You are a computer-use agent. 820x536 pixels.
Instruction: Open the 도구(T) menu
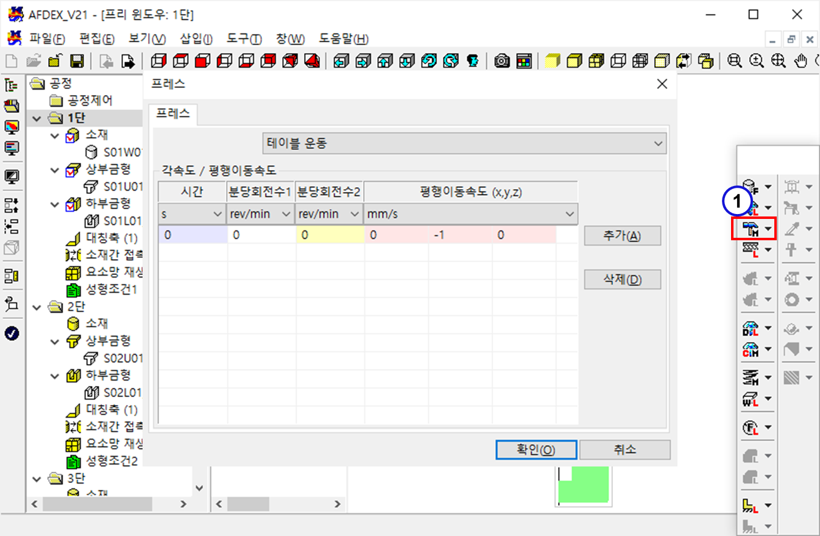tap(244, 39)
